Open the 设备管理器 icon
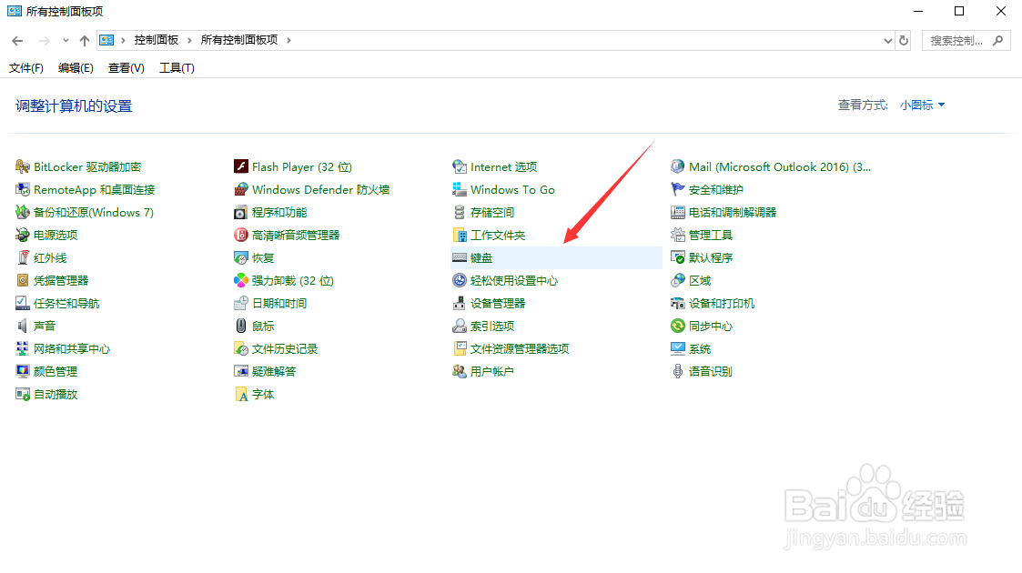 [x=460, y=304]
